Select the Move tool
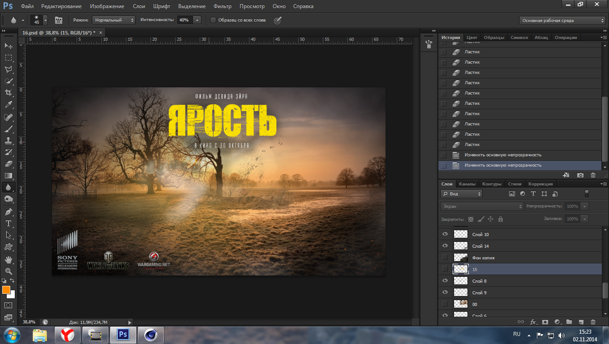Screen dimensions: 609x344 (x=9, y=46)
